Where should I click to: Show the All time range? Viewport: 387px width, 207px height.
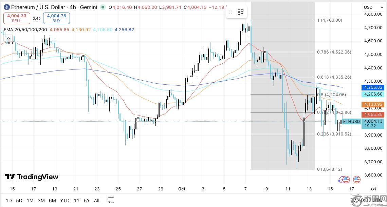tap(97, 201)
